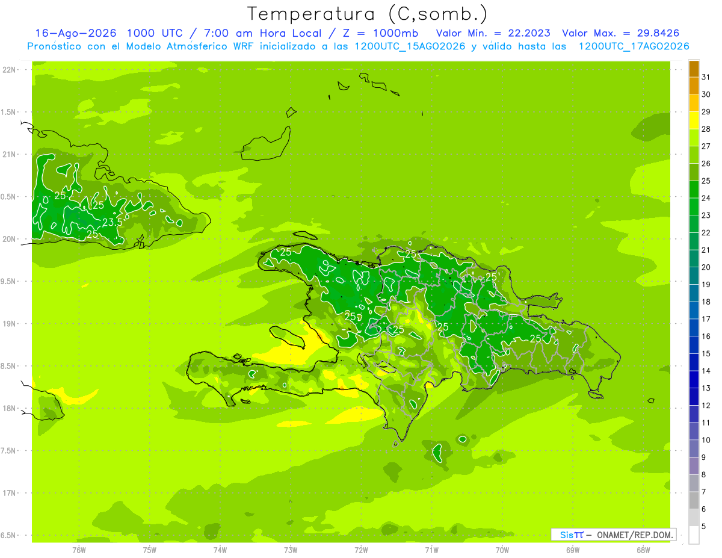Click yellow legend band between 28 and 29

[x=694, y=120]
